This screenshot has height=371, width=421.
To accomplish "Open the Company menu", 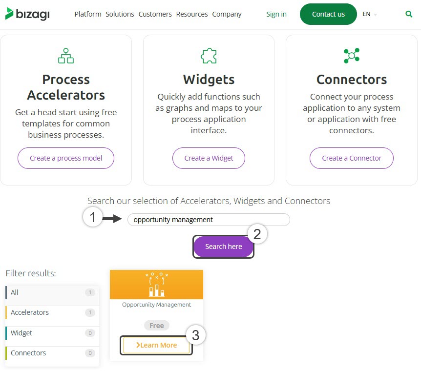I will [227, 14].
